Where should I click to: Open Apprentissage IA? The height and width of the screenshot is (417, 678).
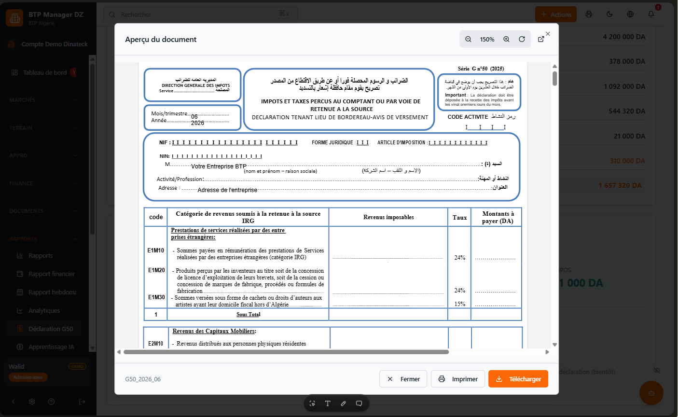[43, 347]
